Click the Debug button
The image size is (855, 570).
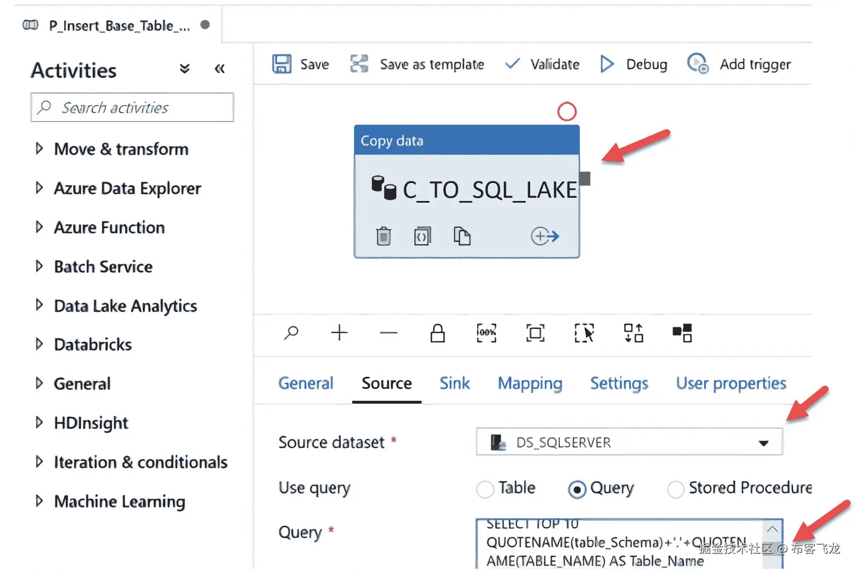633,64
